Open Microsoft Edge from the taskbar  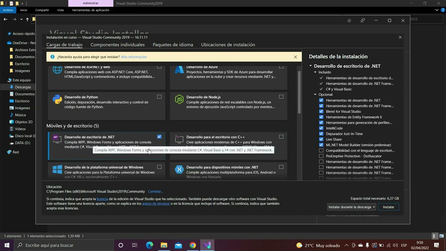[x=149, y=245]
